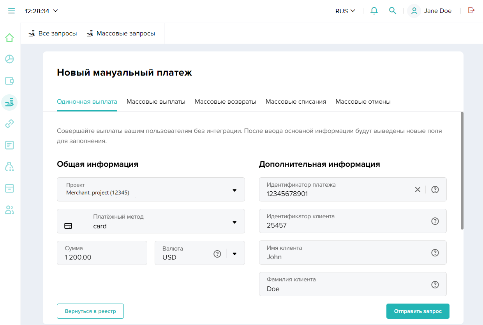The image size is (483, 325).
Task: Click the notifications bell icon
Action: [x=374, y=11]
